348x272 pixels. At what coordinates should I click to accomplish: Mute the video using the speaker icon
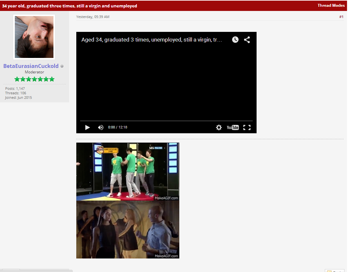coord(100,127)
